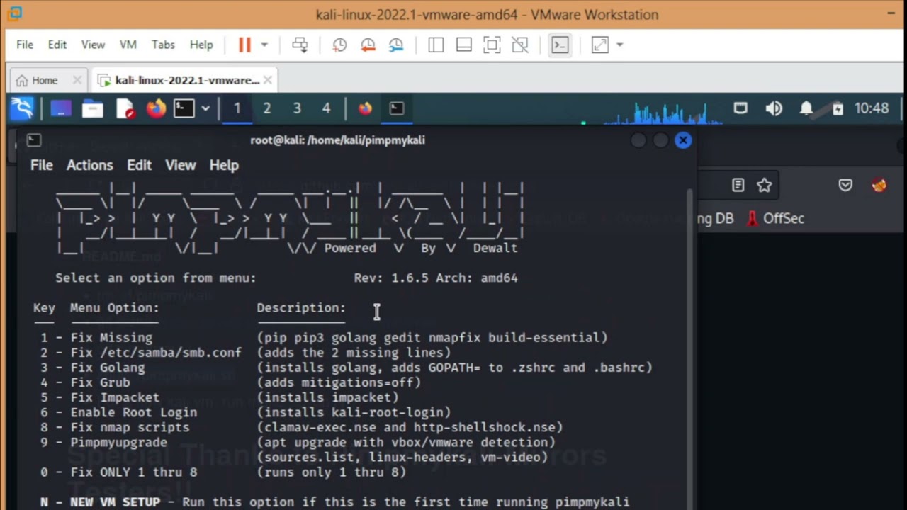Open the Kali dragon applications menu
This screenshot has height=510, width=907.
(22, 108)
